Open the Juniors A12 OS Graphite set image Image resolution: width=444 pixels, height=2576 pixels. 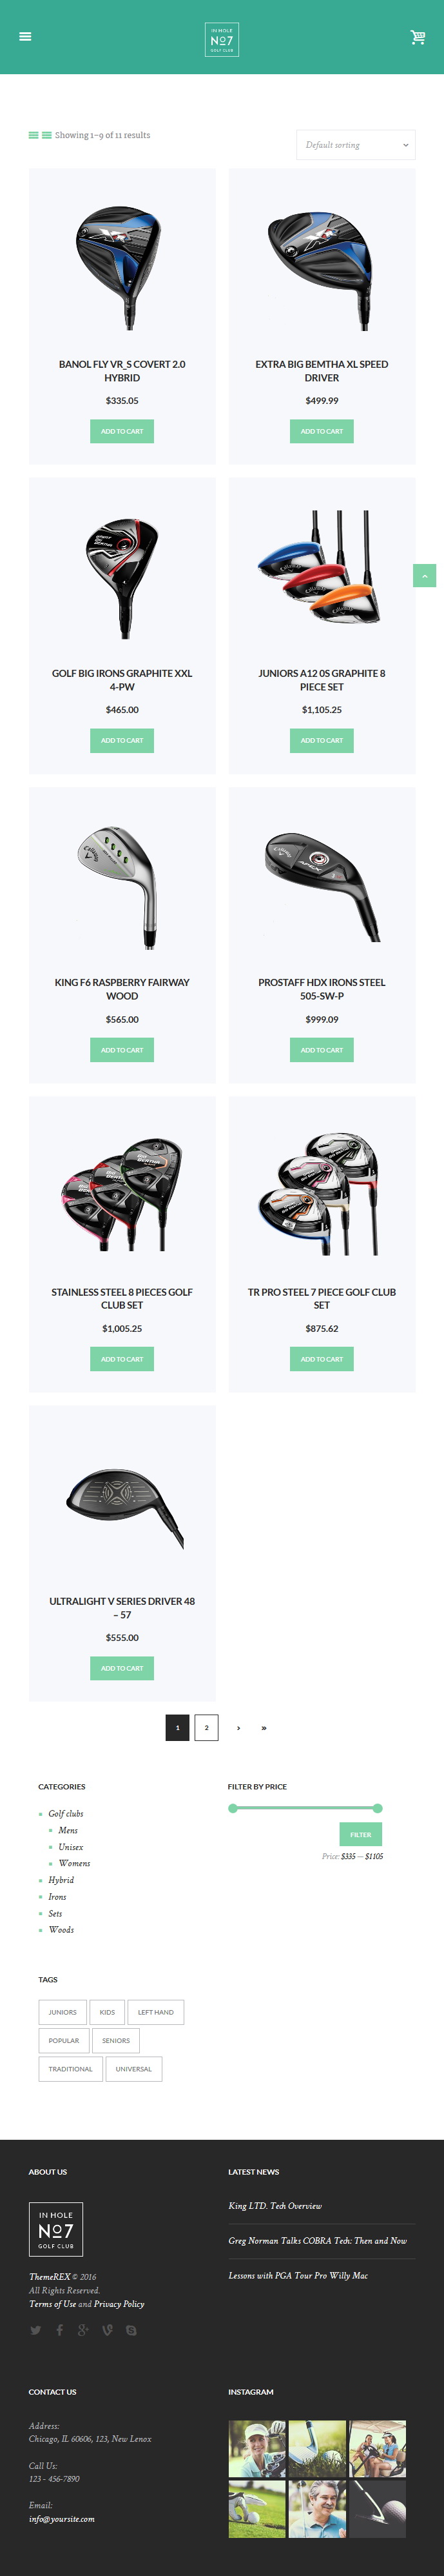click(x=322, y=567)
